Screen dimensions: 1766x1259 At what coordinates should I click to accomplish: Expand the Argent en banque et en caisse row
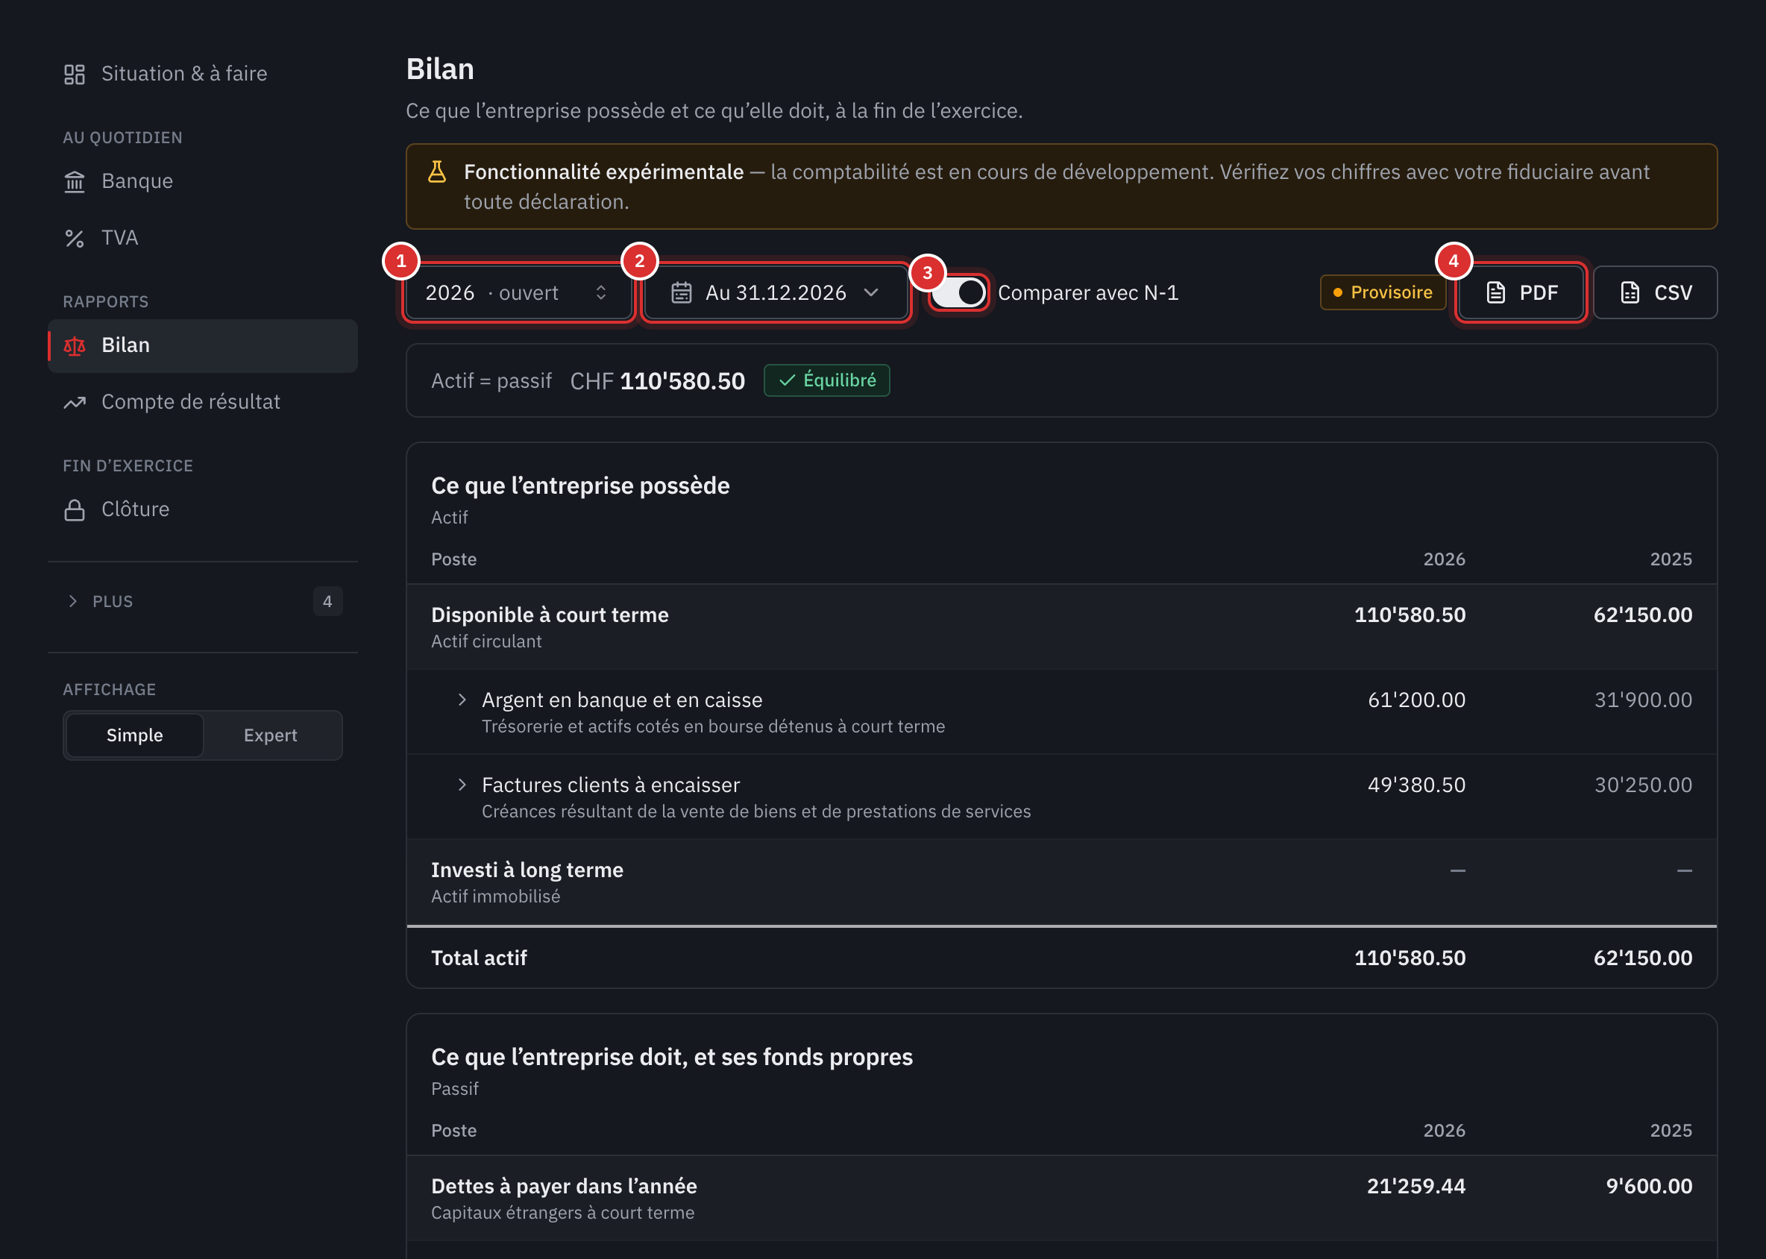pyautogui.click(x=462, y=700)
